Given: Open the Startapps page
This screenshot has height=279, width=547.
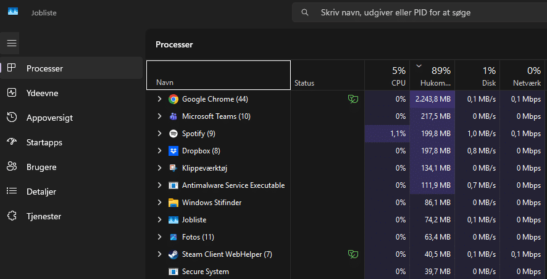Looking at the screenshot, I should click(x=72, y=142).
